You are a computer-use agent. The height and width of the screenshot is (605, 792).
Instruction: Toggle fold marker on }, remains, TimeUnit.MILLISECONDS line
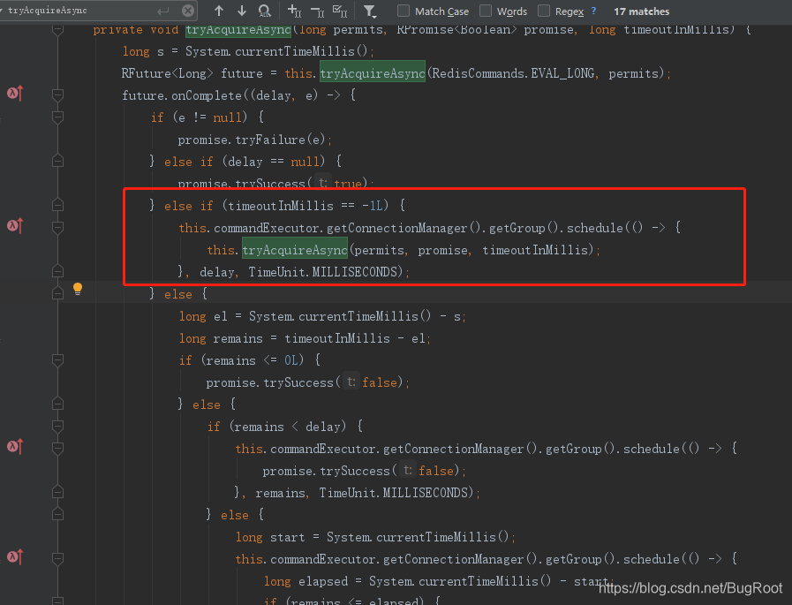click(57, 492)
